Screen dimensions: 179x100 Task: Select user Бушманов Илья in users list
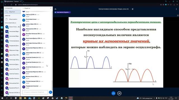tap(13, 88)
